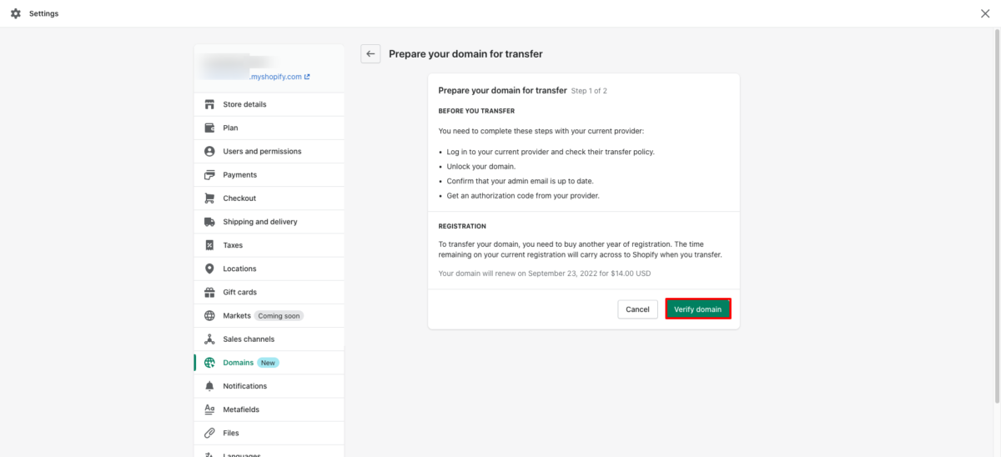Click the Gift cards present icon
Screen dimensions: 1001x457
pos(209,292)
